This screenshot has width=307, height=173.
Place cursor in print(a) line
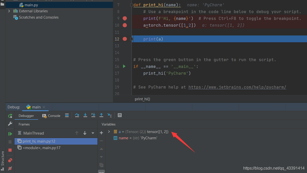[153, 39]
